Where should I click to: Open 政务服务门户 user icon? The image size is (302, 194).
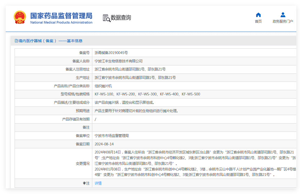click(x=283, y=15)
